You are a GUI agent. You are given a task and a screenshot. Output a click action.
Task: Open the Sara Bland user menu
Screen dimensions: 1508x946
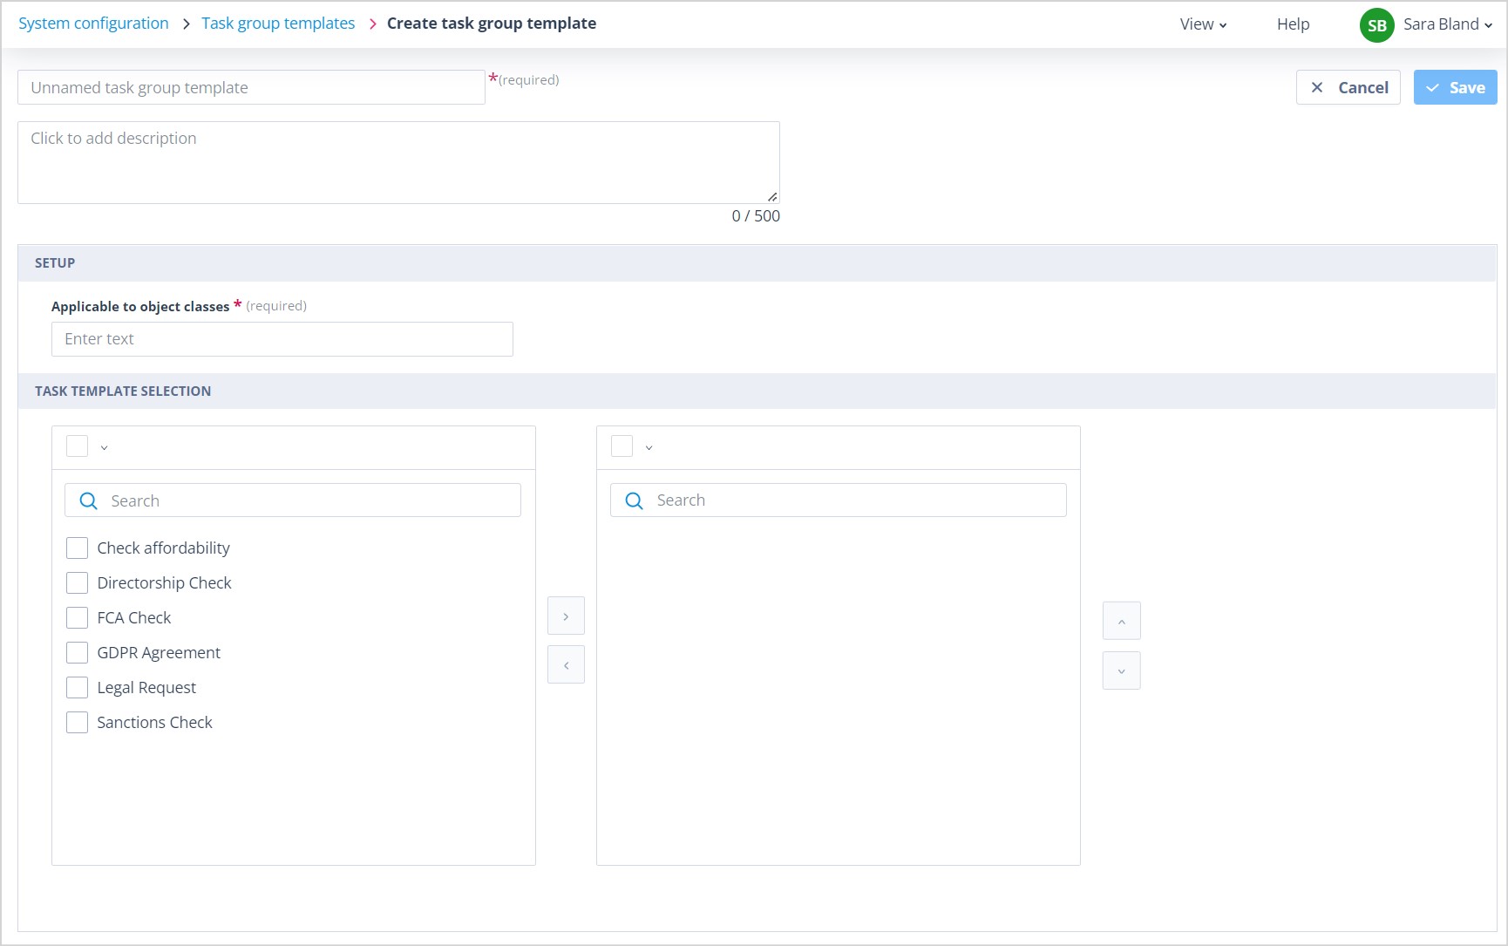point(1447,24)
